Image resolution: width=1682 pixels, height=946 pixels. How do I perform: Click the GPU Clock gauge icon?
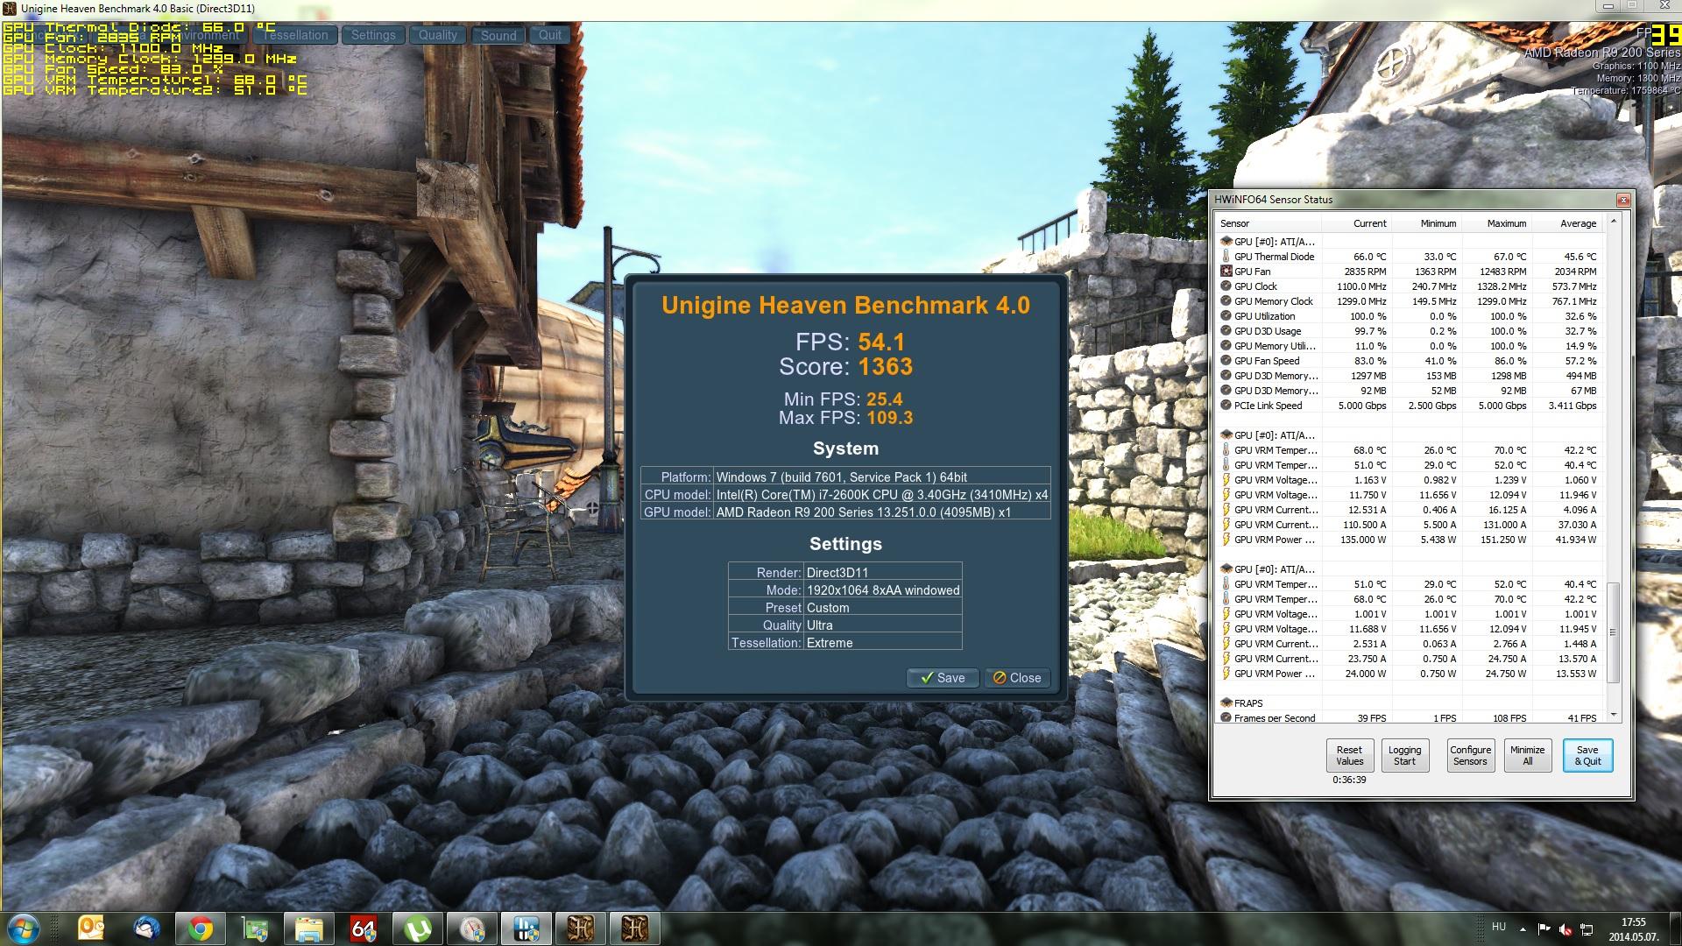[x=1226, y=286]
